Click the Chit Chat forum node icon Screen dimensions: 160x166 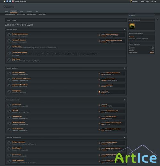coord(9,111)
